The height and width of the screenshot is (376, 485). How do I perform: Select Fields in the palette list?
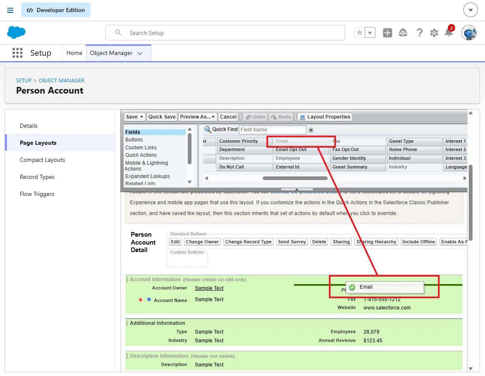[155, 132]
